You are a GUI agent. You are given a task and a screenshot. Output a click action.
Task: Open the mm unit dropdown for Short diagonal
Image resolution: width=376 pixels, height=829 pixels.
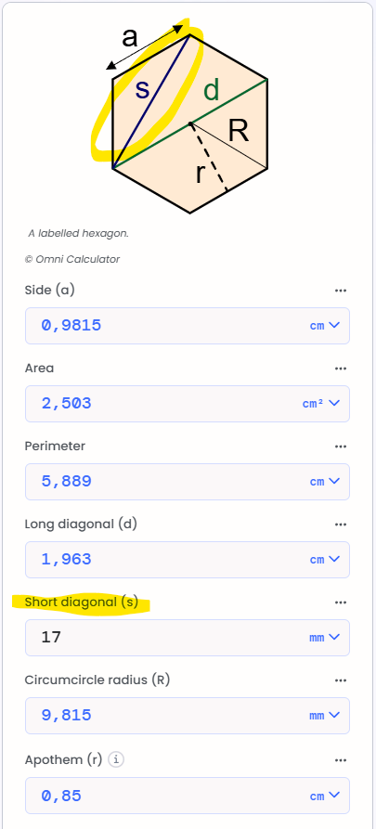[324, 638]
